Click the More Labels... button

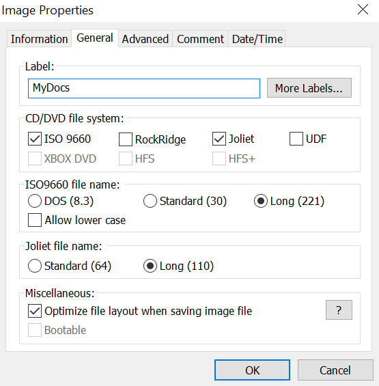pyautogui.click(x=309, y=88)
